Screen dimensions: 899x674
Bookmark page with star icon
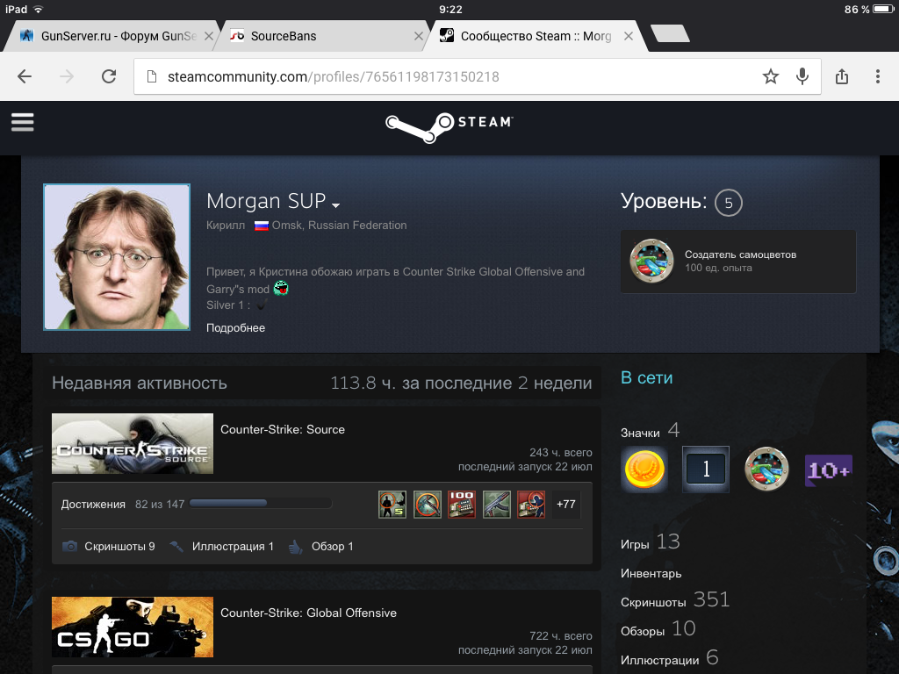[x=770, y=76]
